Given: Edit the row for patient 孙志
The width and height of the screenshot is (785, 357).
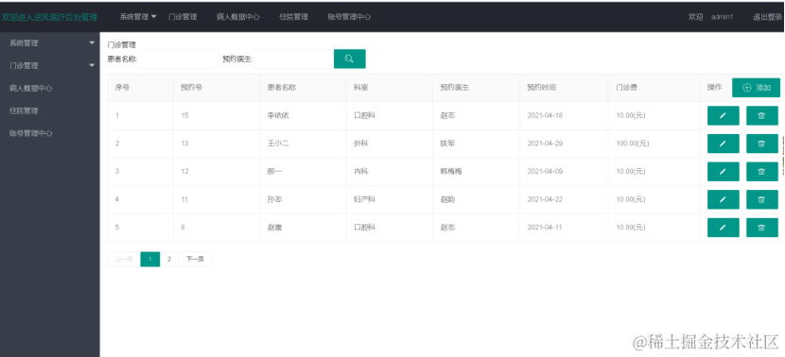Looking at the screenshot, I should [x=723, y=199].
